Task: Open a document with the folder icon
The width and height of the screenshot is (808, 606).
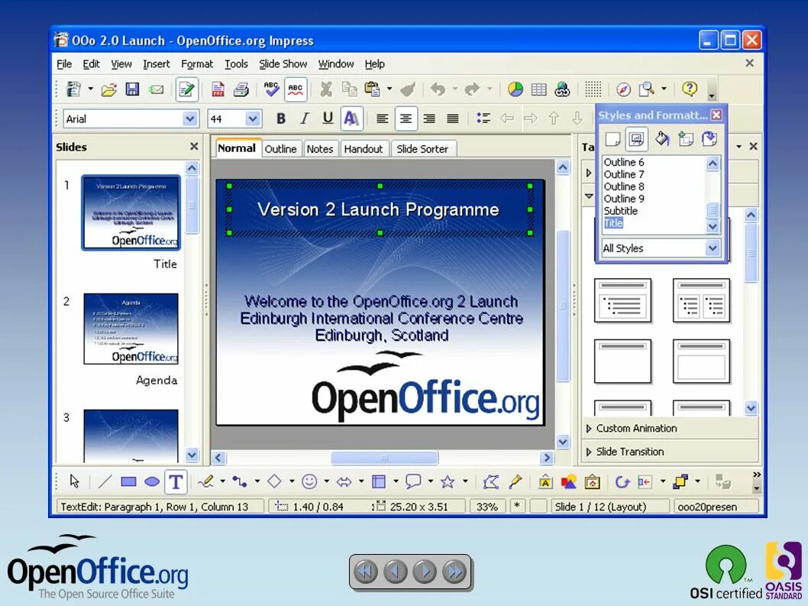Action: (108, 89)
